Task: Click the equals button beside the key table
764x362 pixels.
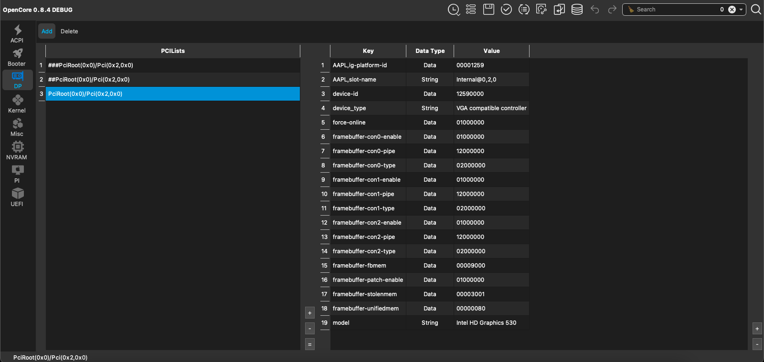Action: (310, 344)
